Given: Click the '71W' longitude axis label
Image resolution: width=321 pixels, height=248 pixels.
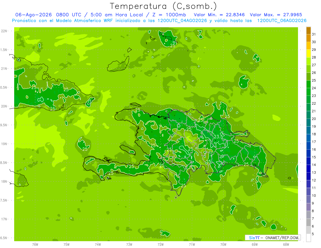Looking at the screenshot, I should pyautogui.click(x=192, y=244).
